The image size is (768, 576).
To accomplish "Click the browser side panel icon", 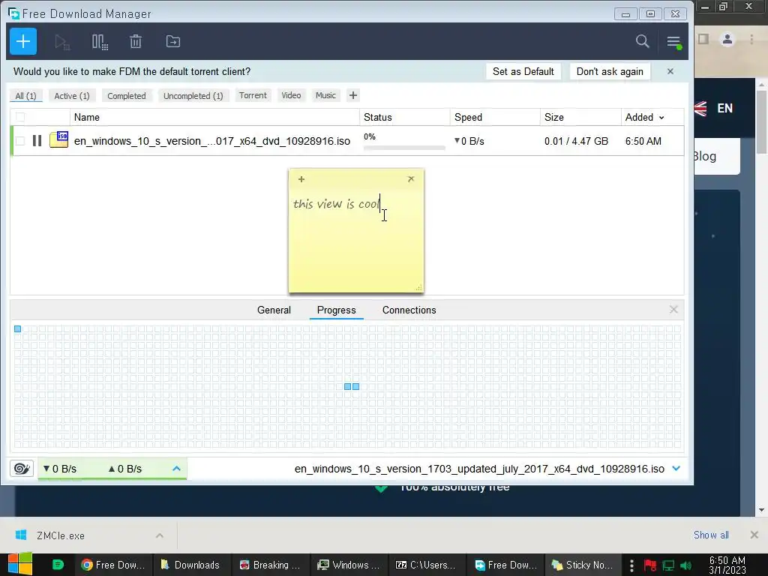I will pyautogui.click(x=703, y=39).
